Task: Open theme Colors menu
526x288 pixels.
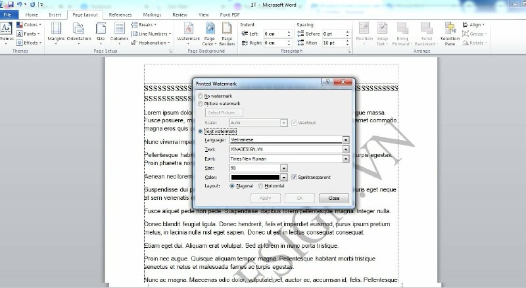Action: pos(29,24)
